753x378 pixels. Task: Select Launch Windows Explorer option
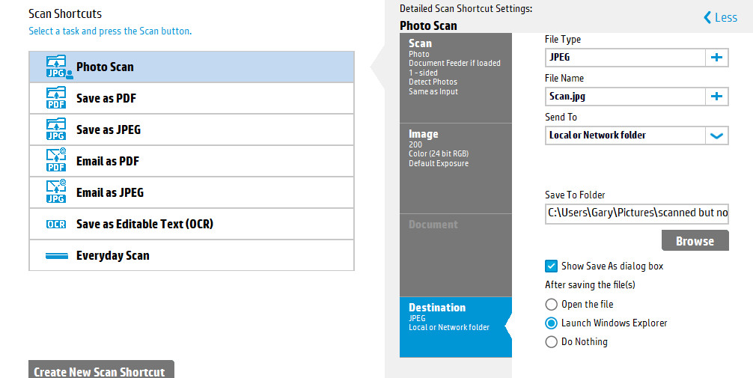[x=552, y=323]
